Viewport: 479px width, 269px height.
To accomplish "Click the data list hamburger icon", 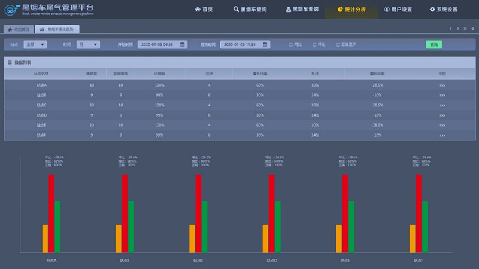I will (x=10, y=62).
